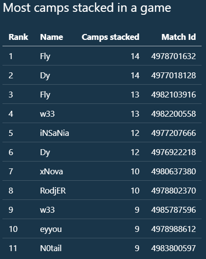The width and height of the screenshot is (206, 259).
Task: Open match 4983800597
Action: (x=174, y=248)
